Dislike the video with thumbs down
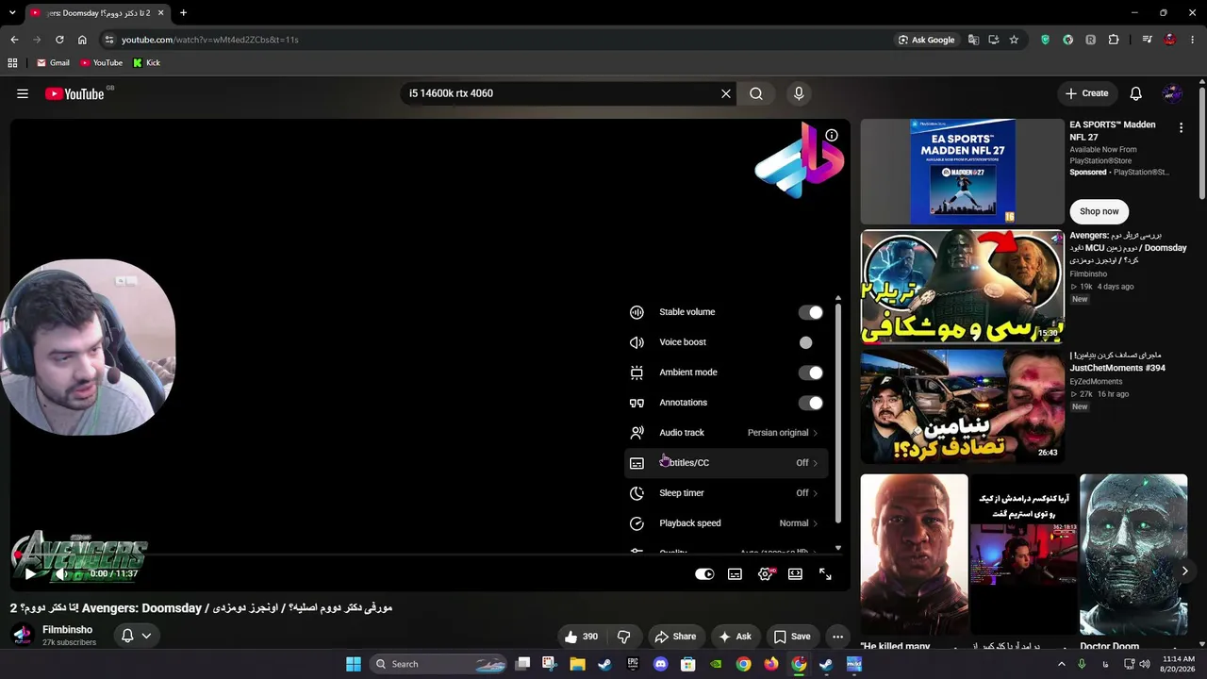 tap(624, 637)
